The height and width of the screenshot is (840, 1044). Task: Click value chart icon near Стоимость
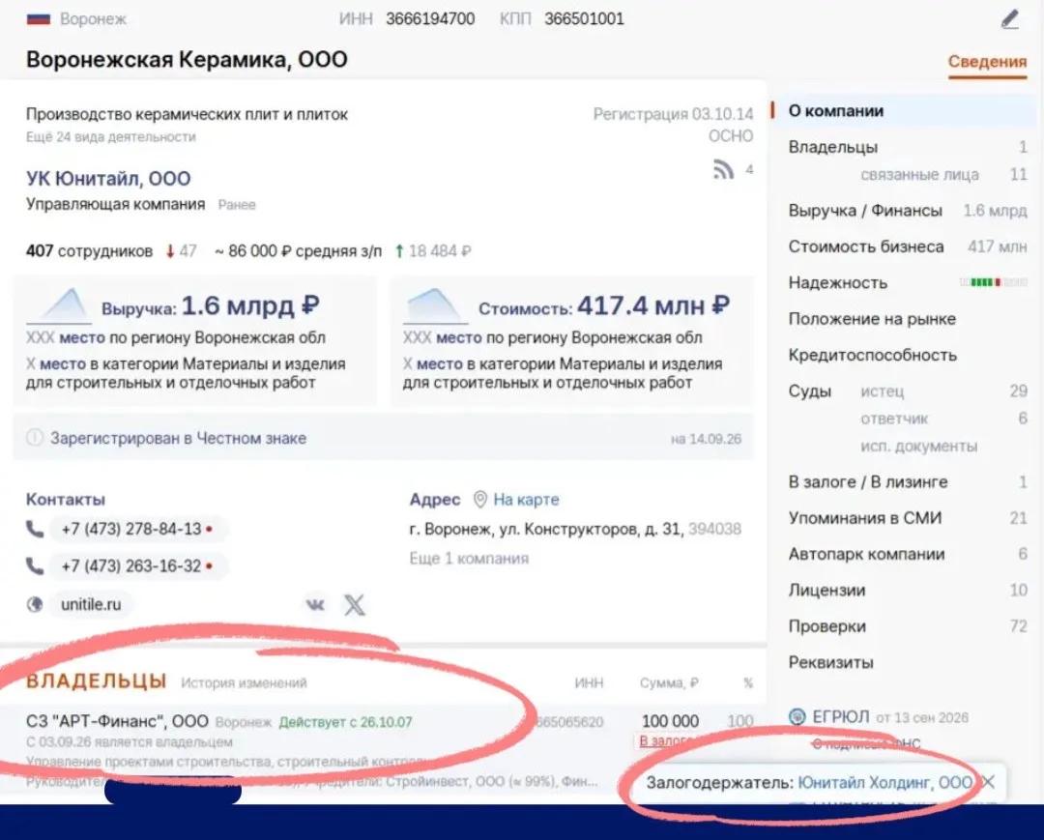[433, 305]
